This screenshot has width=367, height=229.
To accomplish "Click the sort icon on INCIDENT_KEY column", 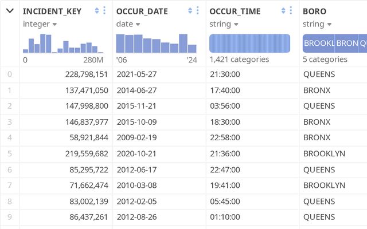I will [x=97, y=11].
